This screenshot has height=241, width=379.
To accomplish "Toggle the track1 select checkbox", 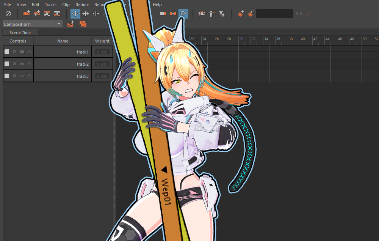I will (x=7, y=52).
